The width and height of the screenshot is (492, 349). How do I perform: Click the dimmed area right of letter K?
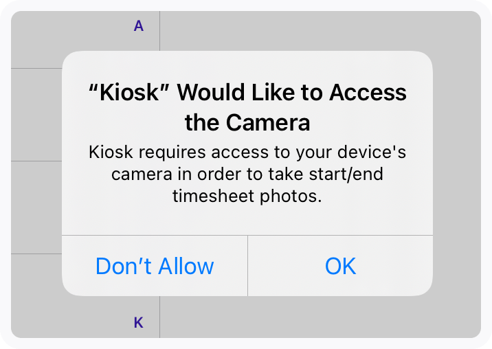point(316,319)
